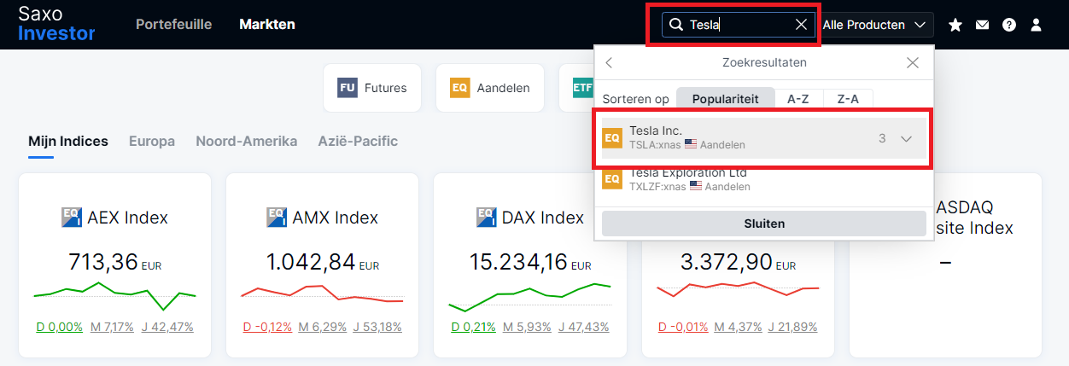The height and width of the screenshot is (366, 1069).
Task: Select AEX yearly change J 42,47%
Action: (168, 327)
